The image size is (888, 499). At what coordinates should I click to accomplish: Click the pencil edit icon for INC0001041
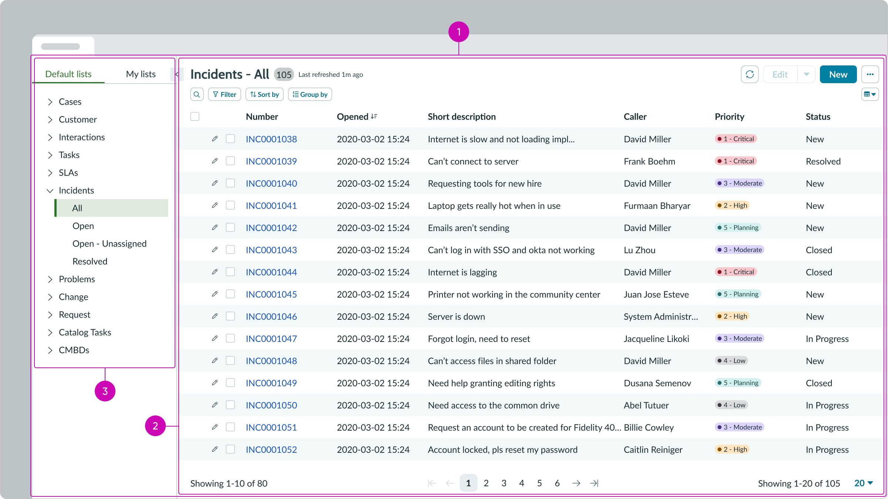[215, 205]
